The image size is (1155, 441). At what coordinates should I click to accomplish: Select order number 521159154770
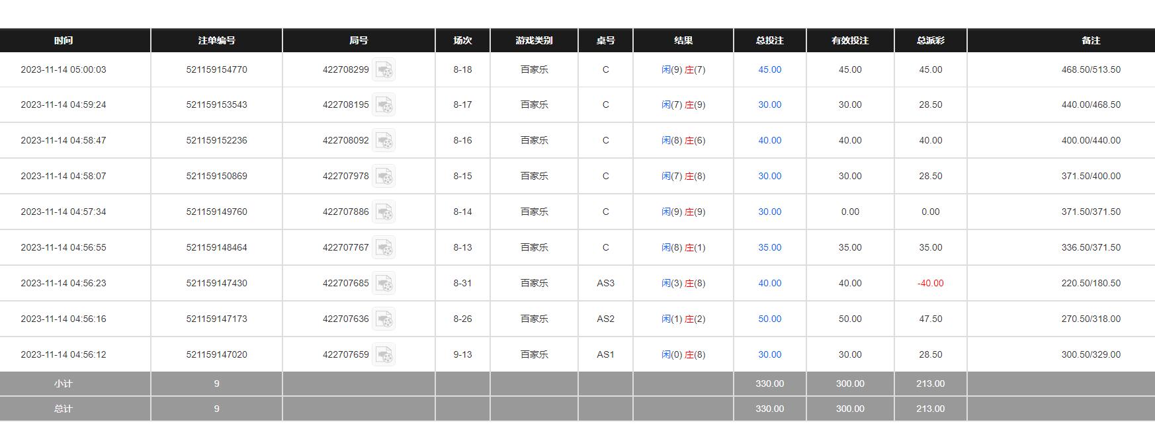[x=216, y=69]
